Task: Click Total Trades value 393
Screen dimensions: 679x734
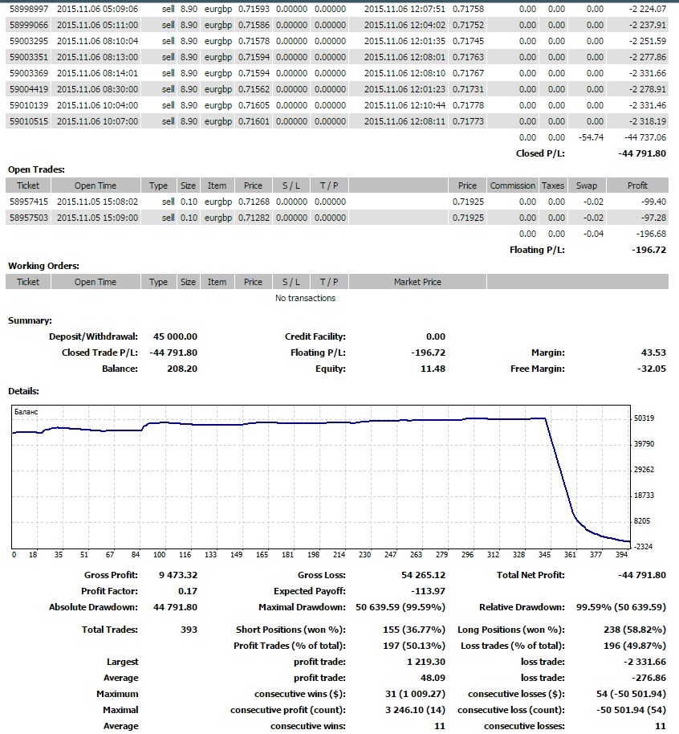Action: tap(189, 630)
